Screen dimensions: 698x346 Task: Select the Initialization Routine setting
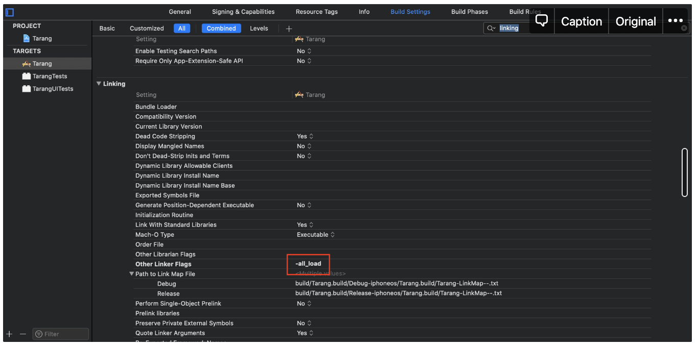164,215
